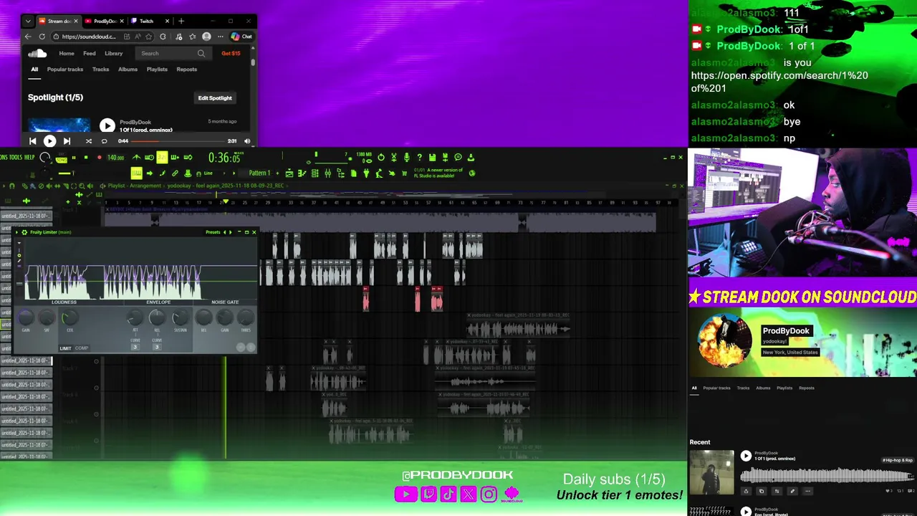Click the SoundCloud playback progress bar
This screenshot has height=516, width=917.
[178, 141]
